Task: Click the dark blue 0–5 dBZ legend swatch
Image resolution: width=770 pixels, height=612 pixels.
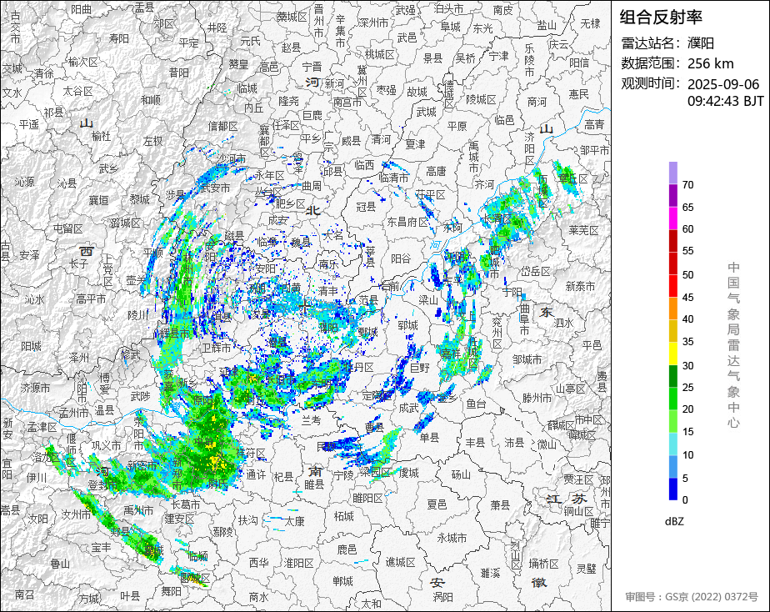Action: (673, 489)
